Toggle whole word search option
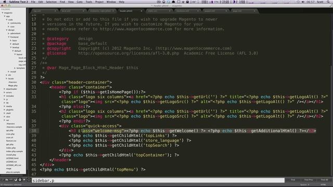333x187 pixels. point(11,180)
